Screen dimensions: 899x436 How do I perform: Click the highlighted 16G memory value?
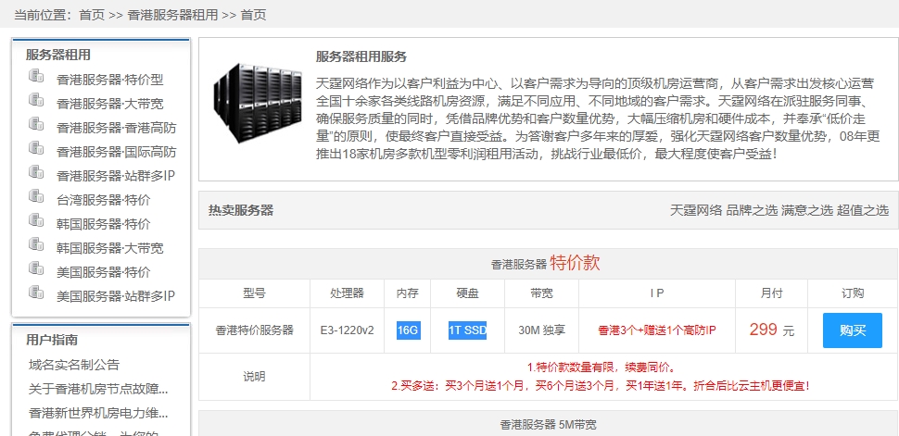[x=408, y=330]
